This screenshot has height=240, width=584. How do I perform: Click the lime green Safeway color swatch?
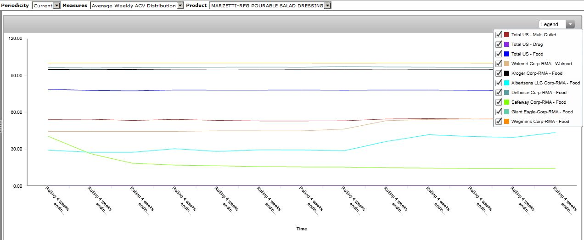(506, 102)
